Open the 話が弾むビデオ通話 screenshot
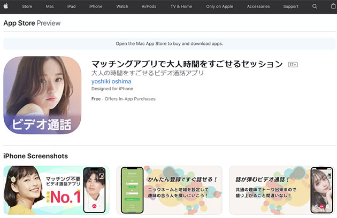This screenshot has width=337, height=218. (x=282, y=190)
